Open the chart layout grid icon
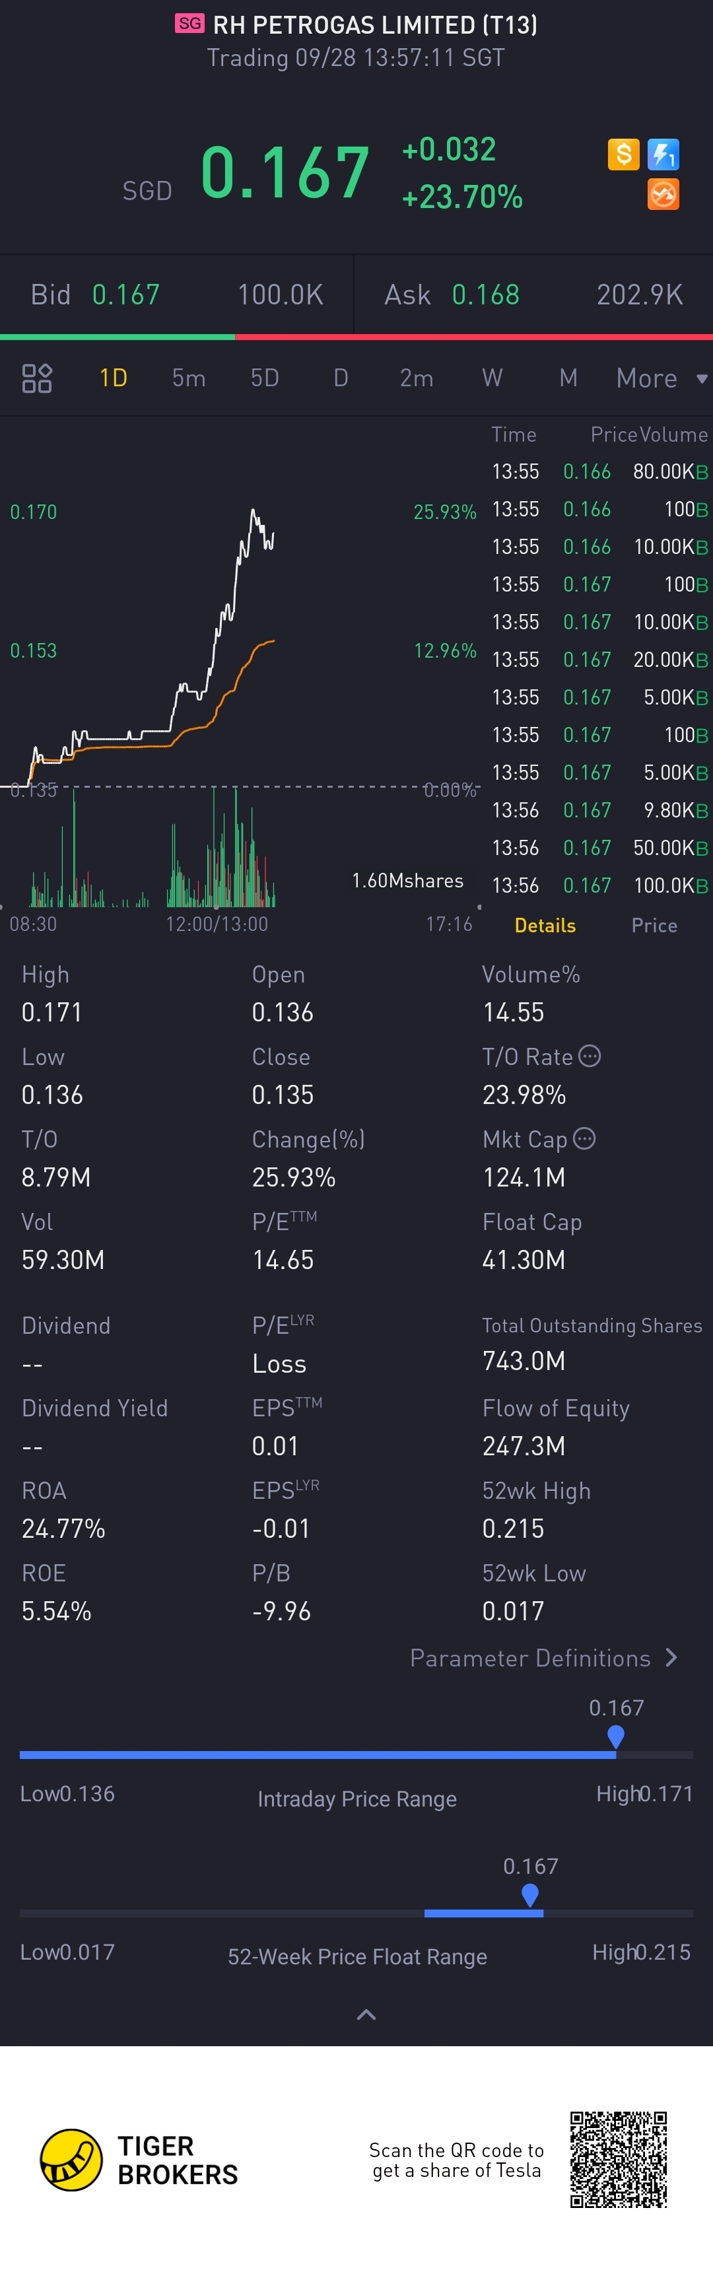 click(36, 378)
